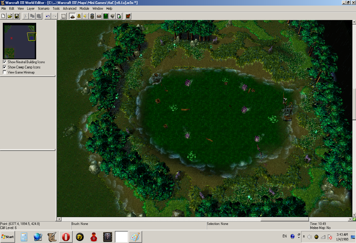Click the minimap preview thumbnail
The width and height of the screenshot is (356, 243).
[19, 41]
